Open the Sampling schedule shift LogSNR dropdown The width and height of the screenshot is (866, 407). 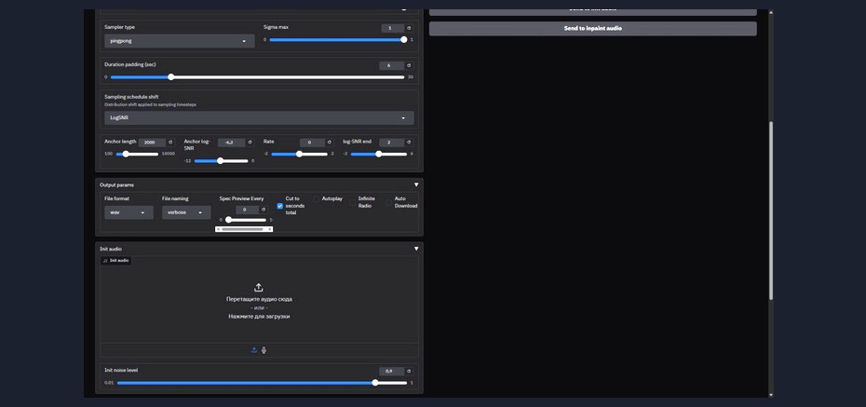click(x=259, y=117)
